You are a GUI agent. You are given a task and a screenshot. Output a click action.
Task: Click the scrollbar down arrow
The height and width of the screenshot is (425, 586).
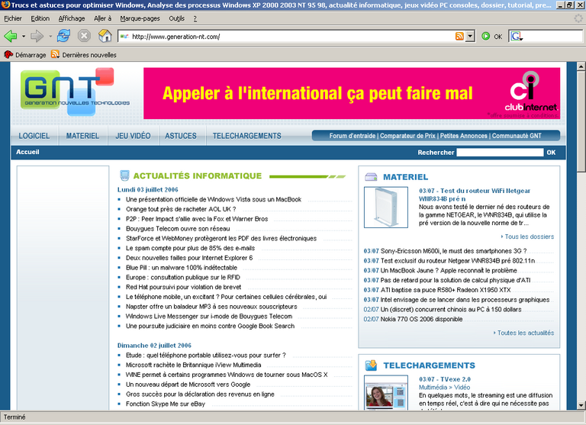(581, 405)
